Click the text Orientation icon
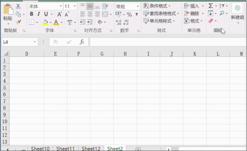This screenshot has height=151, width=247. click(100, 22)
